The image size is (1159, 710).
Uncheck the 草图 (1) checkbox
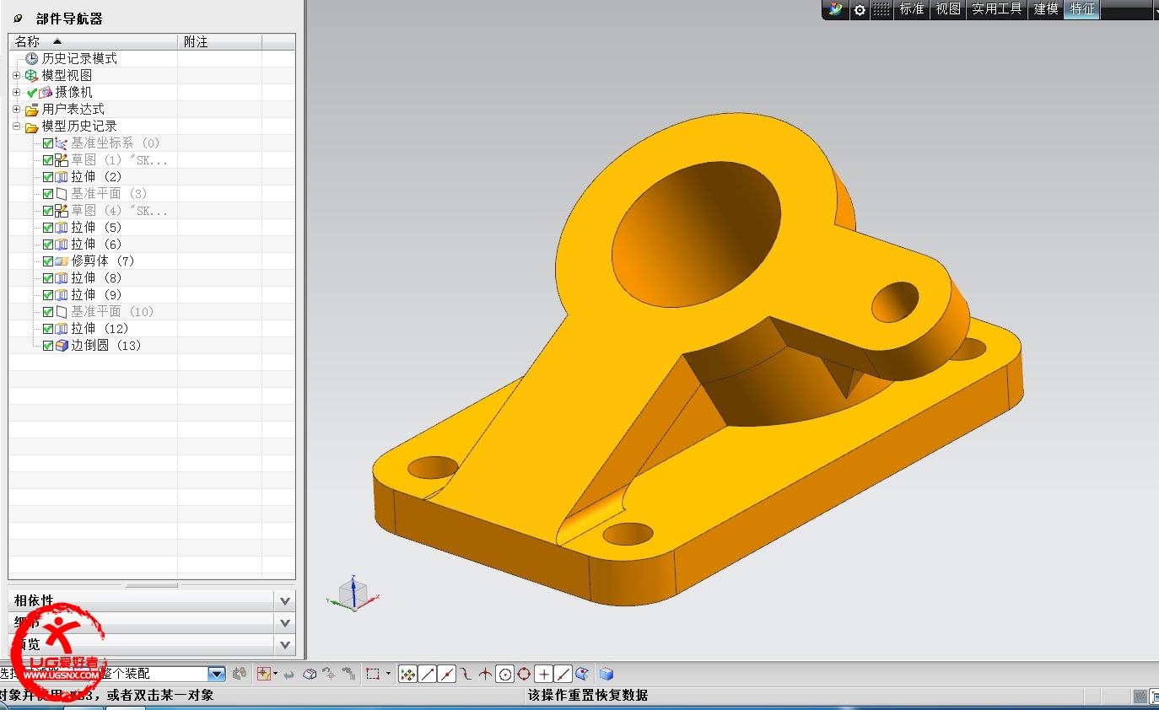pos(48,160)
